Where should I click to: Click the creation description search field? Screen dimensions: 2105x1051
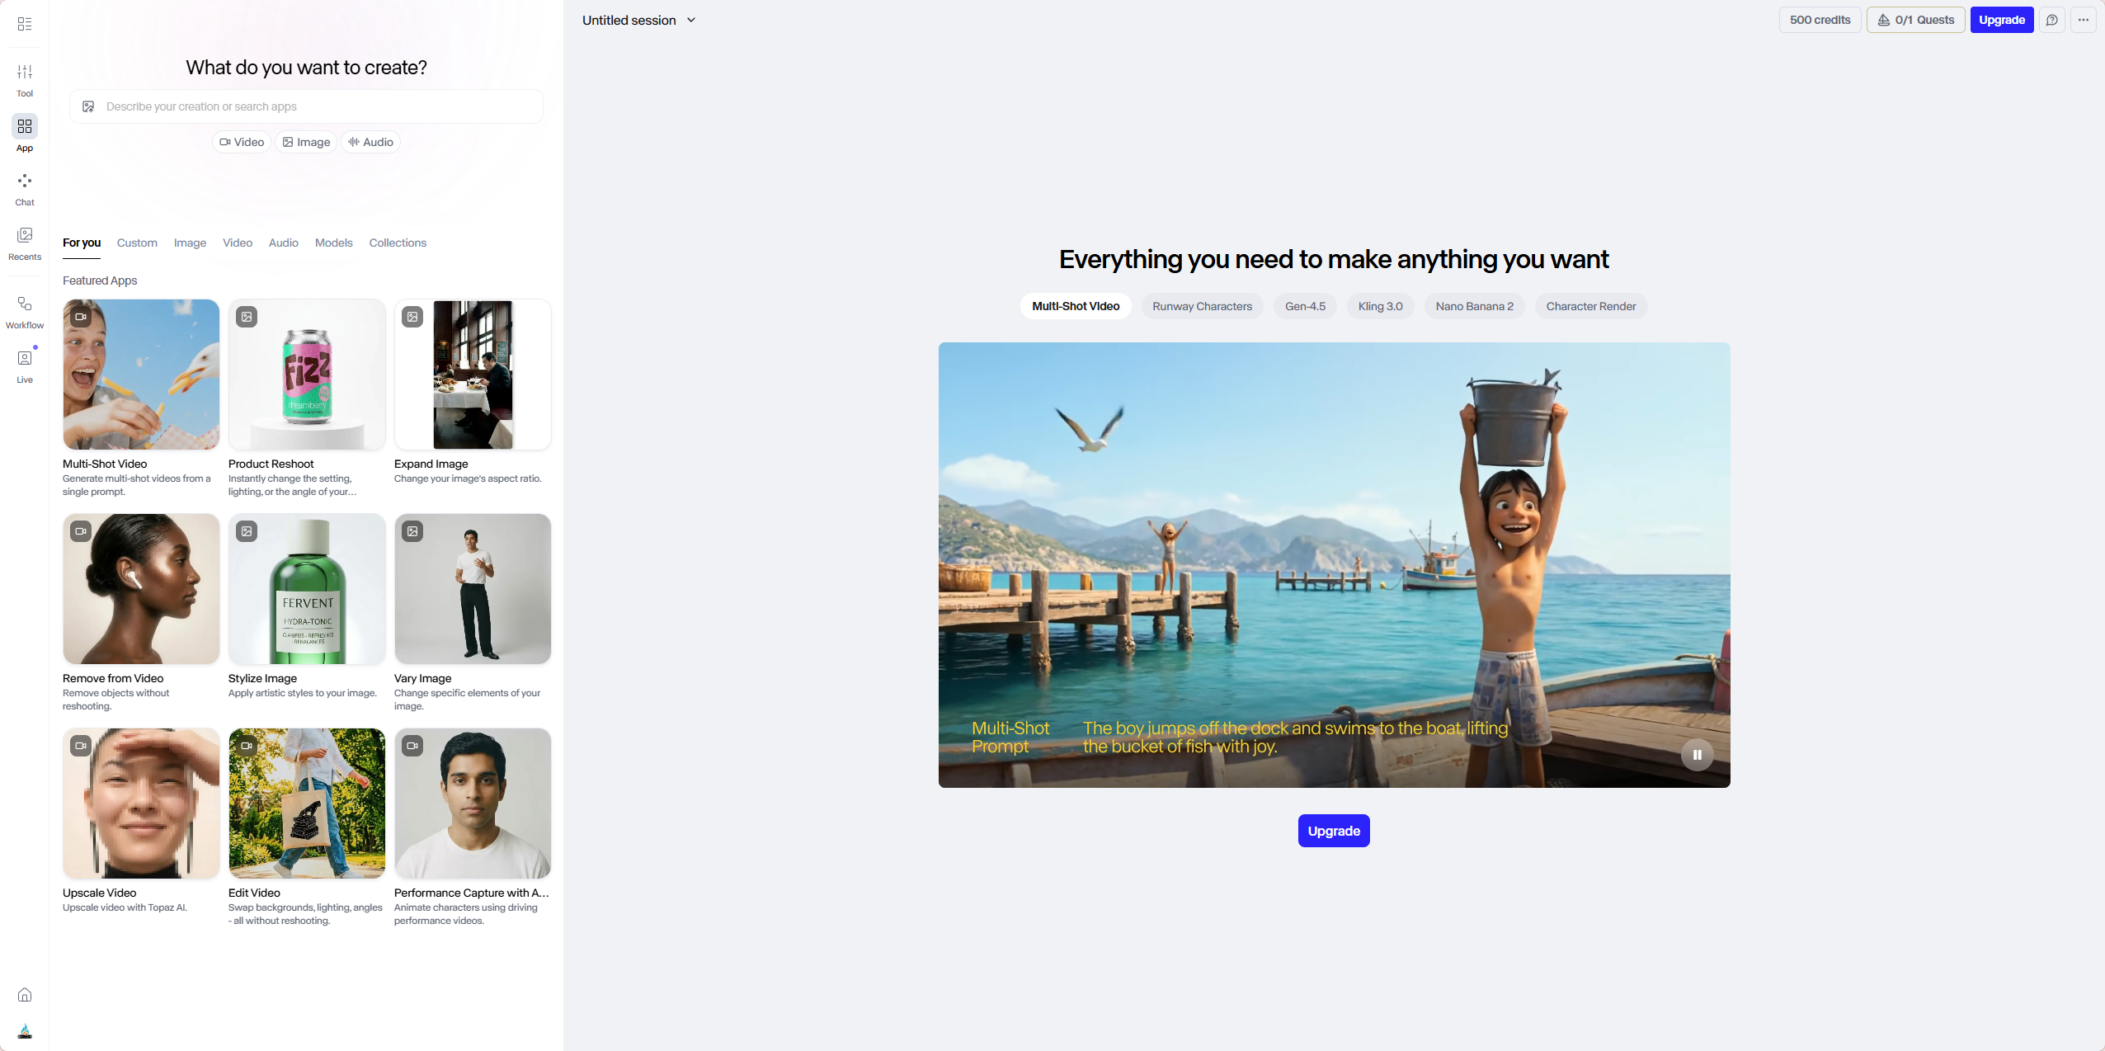click(318, 106)
